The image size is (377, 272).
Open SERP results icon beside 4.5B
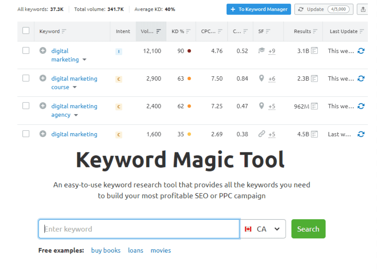314,134
